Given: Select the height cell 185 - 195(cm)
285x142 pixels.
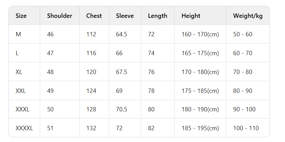Looking at the screenshot, I should point(200,128).
